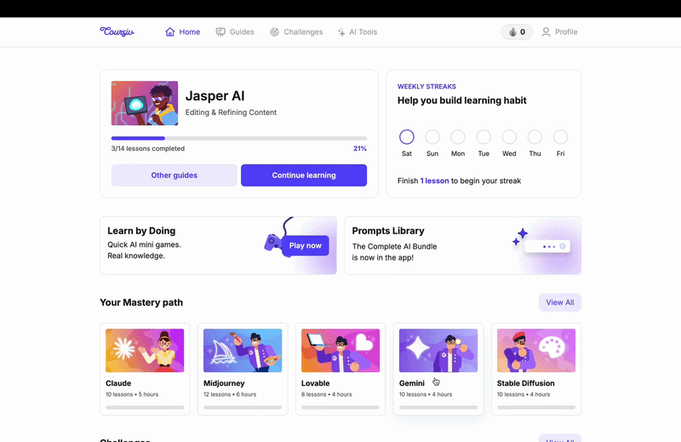Screen dimensions: 681x442
Task: Click '8 lessons • 4 hours' text
Action: click(327, 394)
